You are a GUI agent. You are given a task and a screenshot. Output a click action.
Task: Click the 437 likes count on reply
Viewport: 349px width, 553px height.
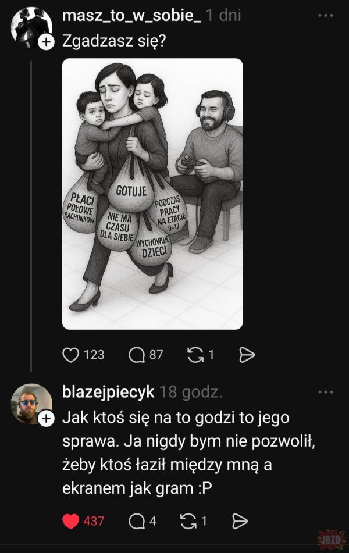point(94,521)
